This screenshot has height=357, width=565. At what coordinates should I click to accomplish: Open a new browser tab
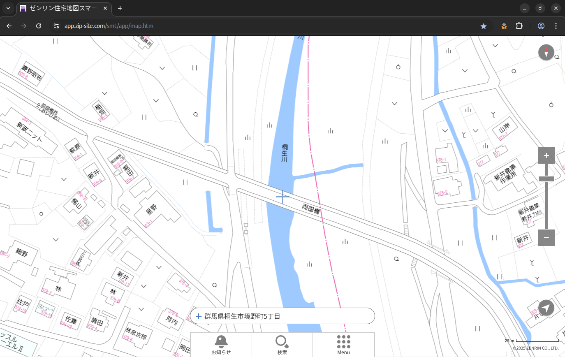click(x=120, y=8)
